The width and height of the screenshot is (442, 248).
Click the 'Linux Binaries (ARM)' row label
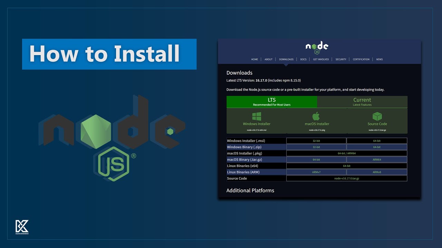[x=243, y=172]
